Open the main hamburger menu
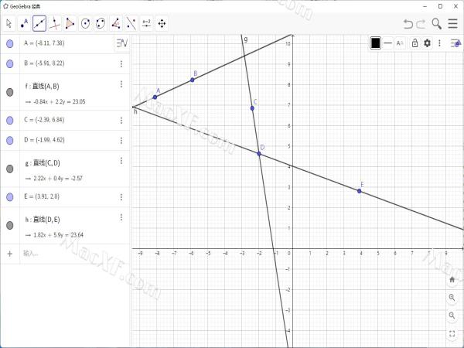The image size is (464, 348). coord(452,24)
